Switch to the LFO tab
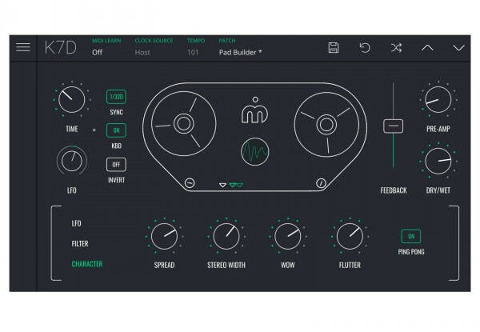The height and width of the screenshot is (332, 480). pyautogui.click(x=77, y=224)
